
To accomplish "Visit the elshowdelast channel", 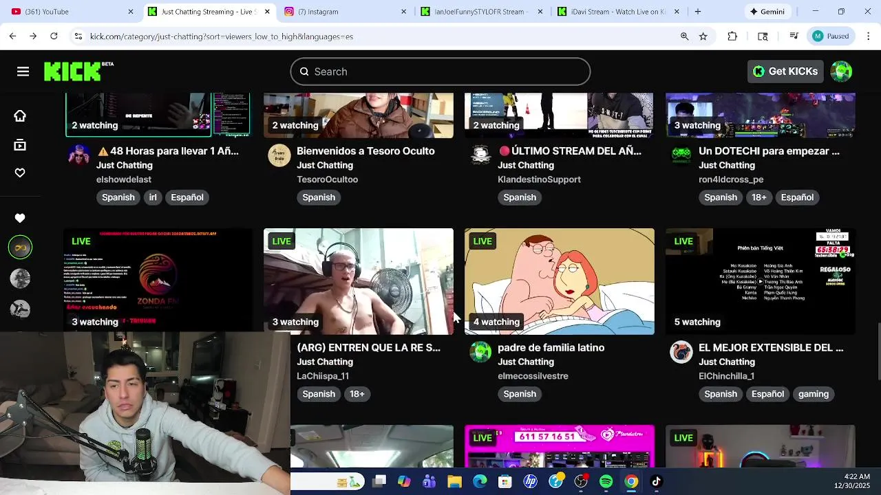I will click(124, 179).
